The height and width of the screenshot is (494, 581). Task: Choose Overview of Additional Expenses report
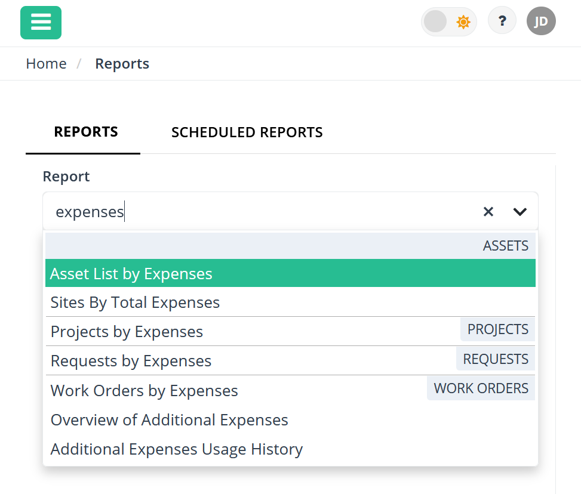point(169,419)
